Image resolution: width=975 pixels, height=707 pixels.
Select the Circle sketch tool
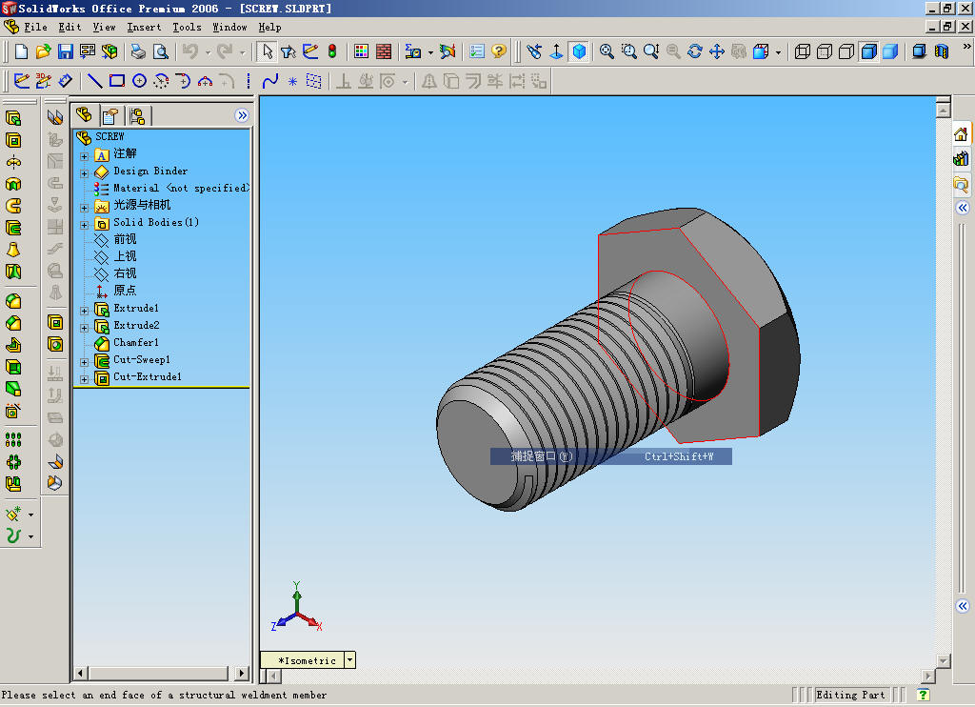pos(139,81)
